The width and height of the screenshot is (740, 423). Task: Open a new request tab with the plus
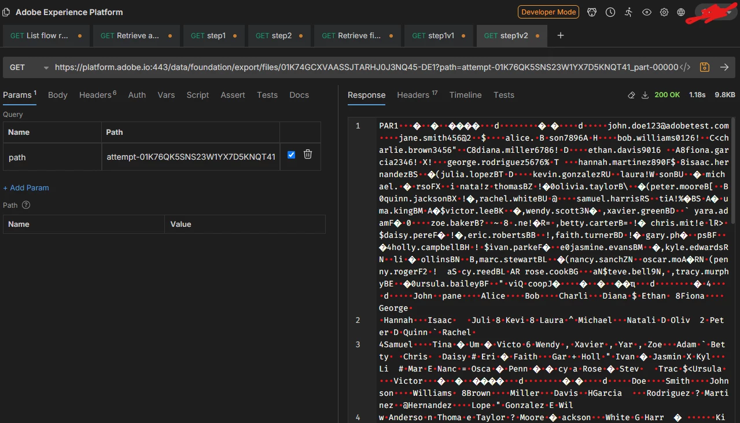tap(560, 35)
